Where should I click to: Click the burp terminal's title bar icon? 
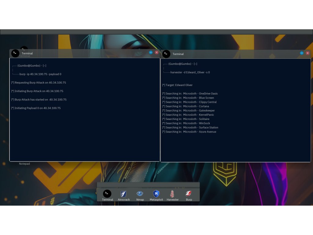point(15,53)
